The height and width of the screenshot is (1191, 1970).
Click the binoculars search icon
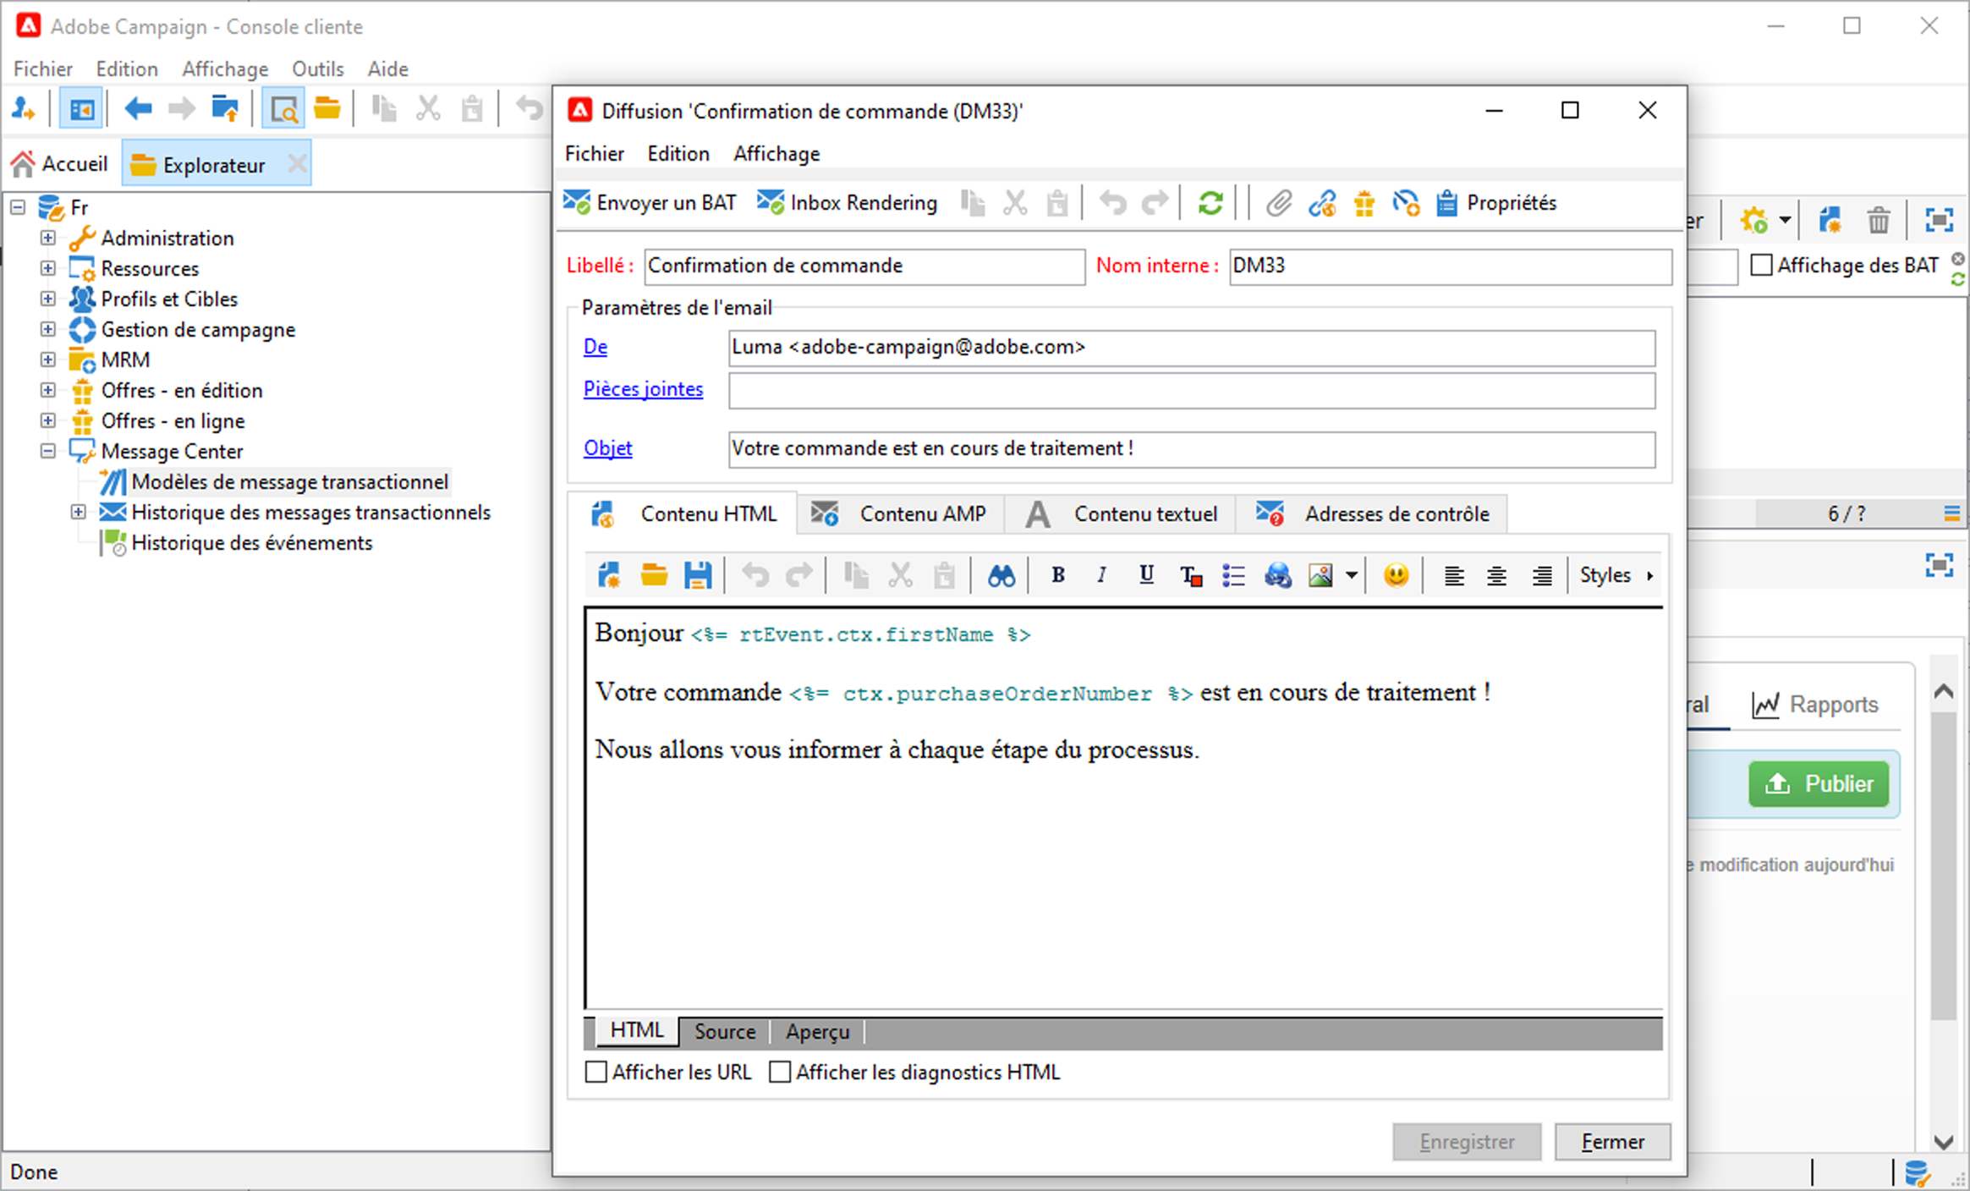pyautogui.click(x=1001, y=576)
